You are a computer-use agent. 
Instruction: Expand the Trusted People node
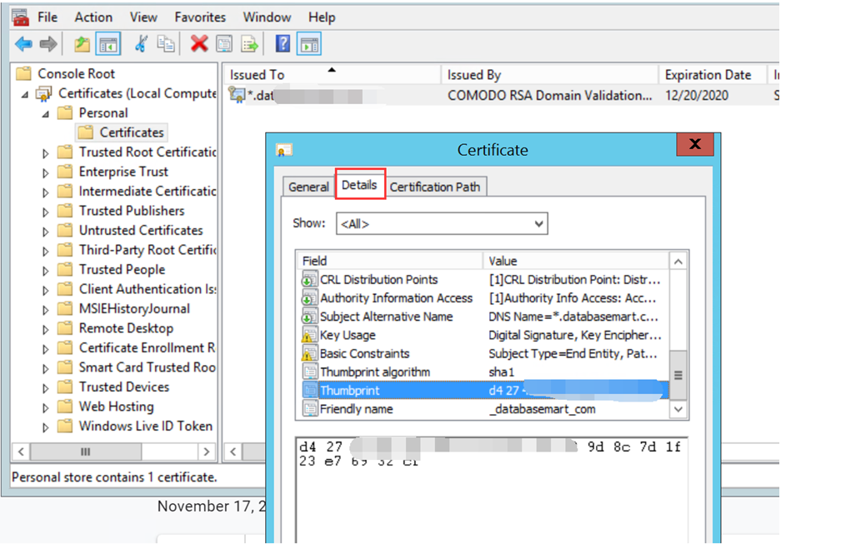(46, 271)
